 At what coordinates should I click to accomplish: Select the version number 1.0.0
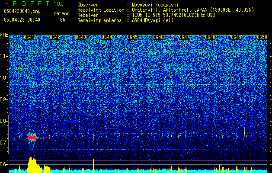(x=59, y=4)
